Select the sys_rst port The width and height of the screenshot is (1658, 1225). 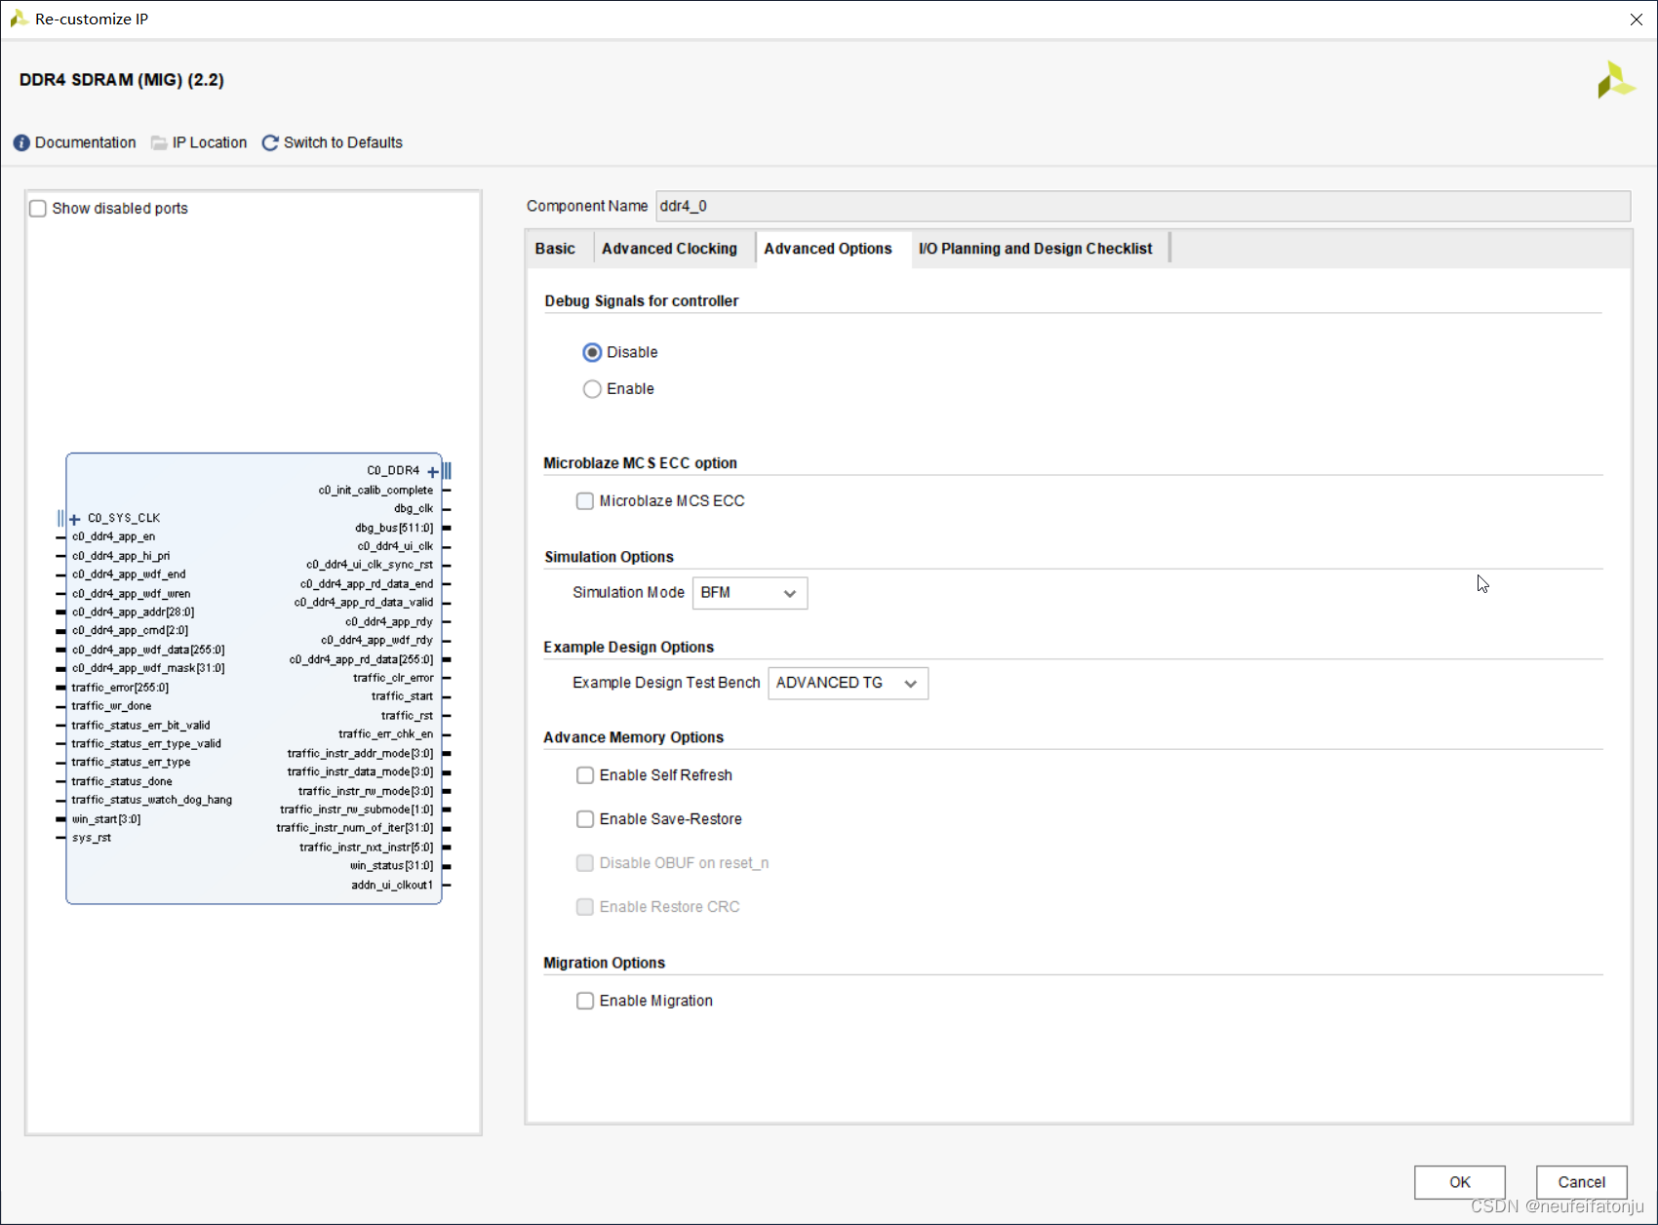click(x=92, y=838)
